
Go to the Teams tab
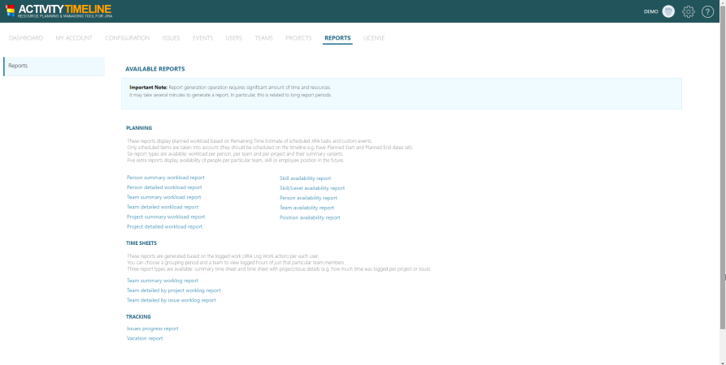click(x=263, y=38)
